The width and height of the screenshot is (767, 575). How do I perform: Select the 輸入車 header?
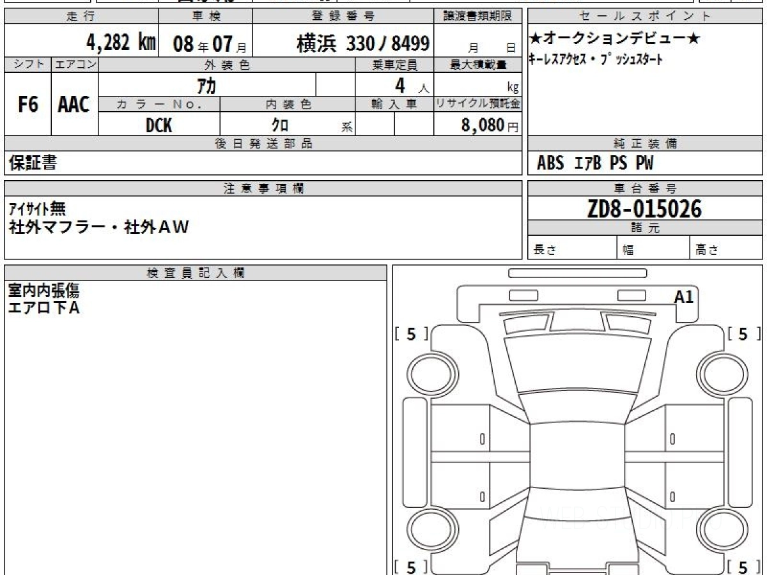click(394, 104)
